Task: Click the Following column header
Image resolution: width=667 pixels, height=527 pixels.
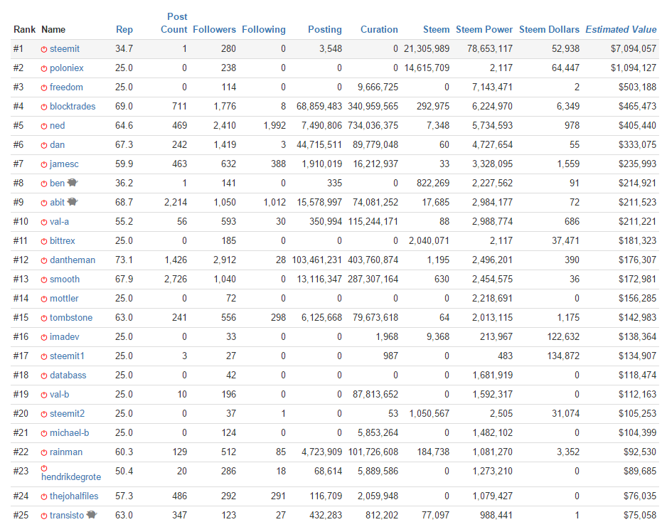Action: pyautogui.click(x=264, y=29)
